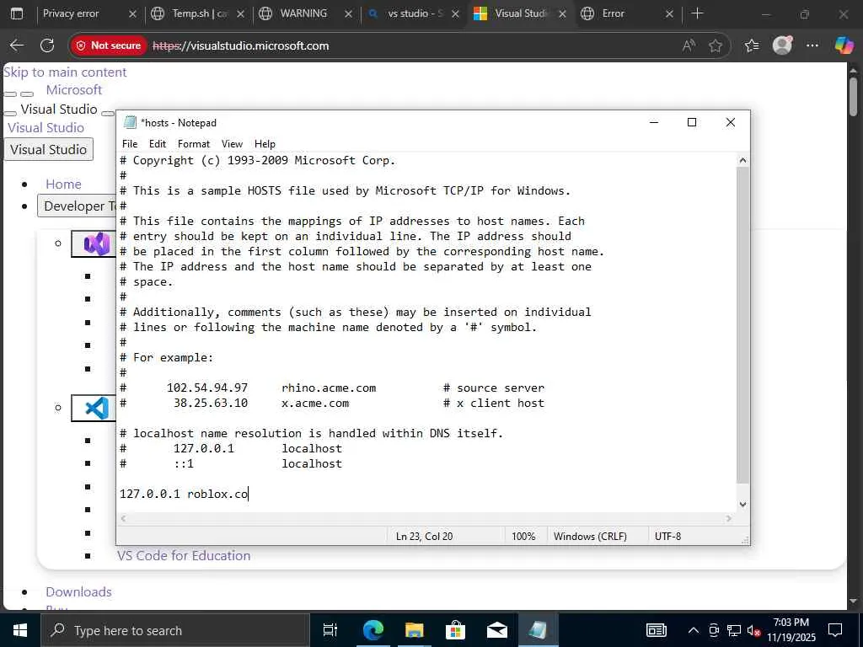Image resolution: width=863 pixels, height=647 pixels.
Task: Open the Favorites list icon
Action: click(x=752, y=45)
